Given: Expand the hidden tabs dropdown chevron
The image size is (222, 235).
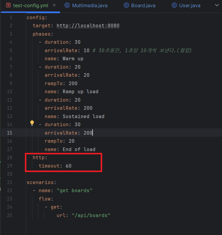Looking at the screenshot, I should [217, 5].
